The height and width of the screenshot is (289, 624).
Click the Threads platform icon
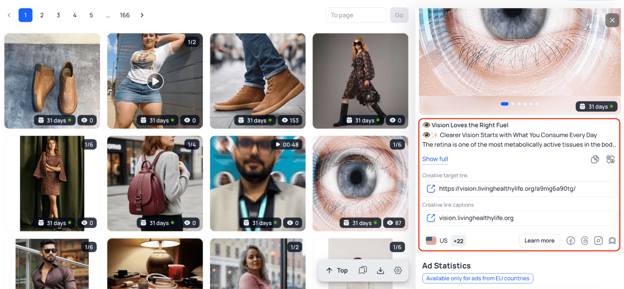coord(585,241)
